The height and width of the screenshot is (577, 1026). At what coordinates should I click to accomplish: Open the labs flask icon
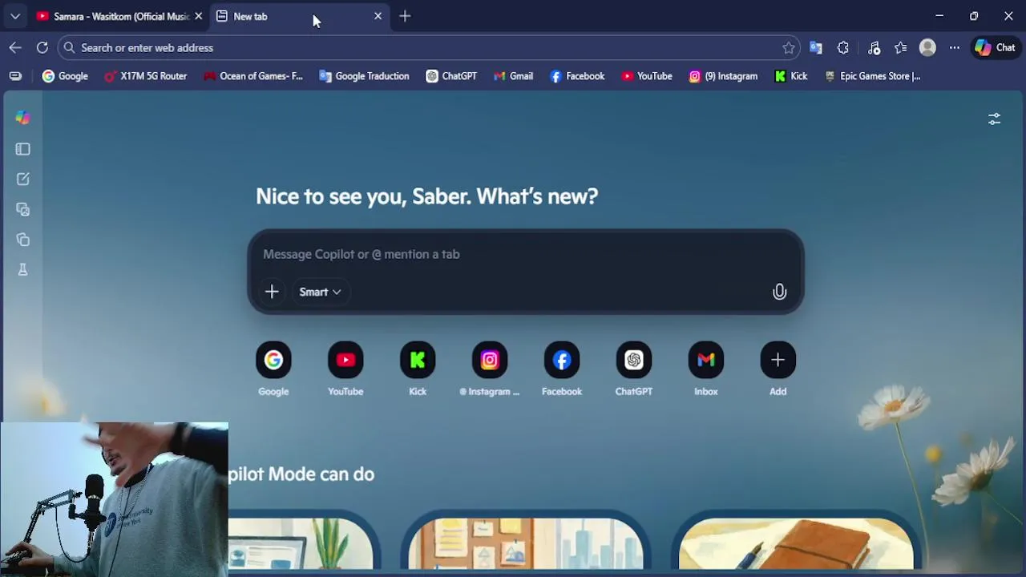click(x=23, y=270)
